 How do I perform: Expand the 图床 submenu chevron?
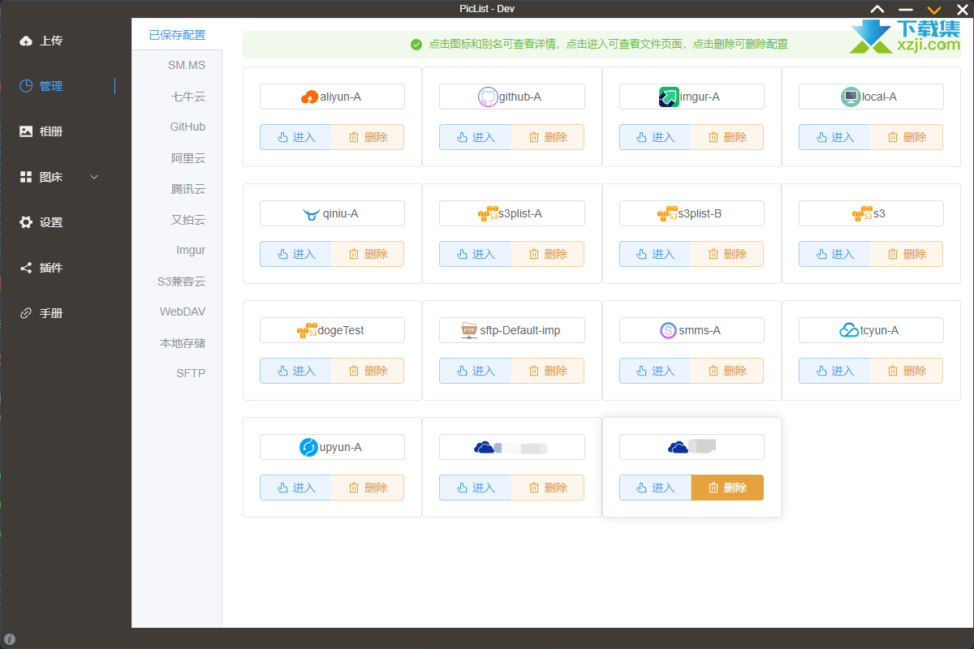[94, 177]
